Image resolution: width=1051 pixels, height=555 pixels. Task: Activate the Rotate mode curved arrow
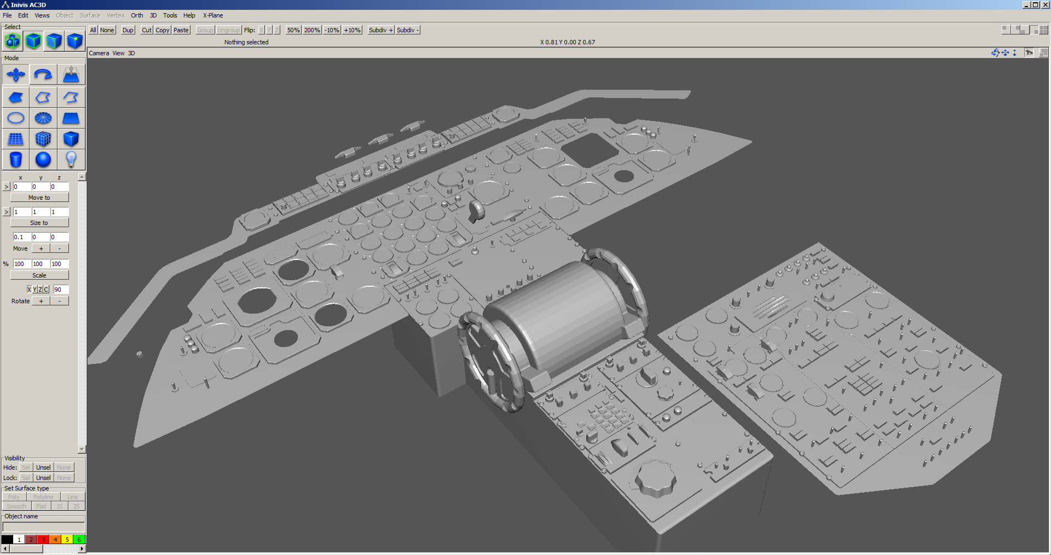tap(43, 74)
